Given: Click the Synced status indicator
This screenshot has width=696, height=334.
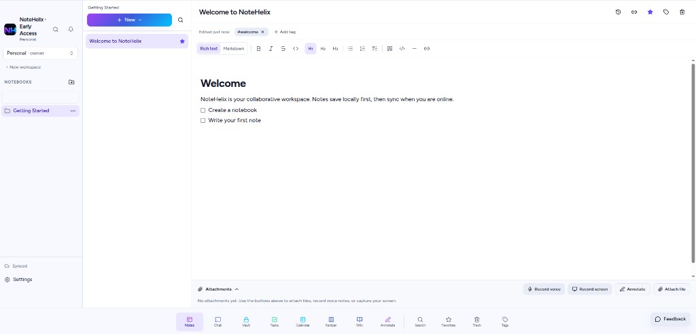Looking at the screenshot, I should click(16, 266).
